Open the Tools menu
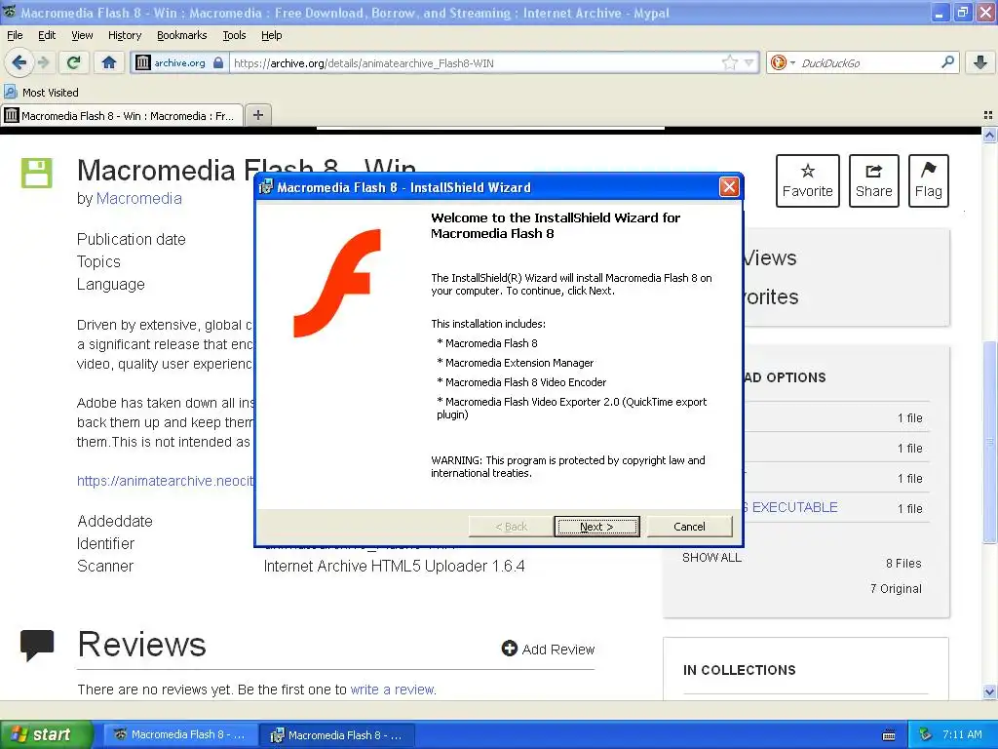 pos(234,35)
